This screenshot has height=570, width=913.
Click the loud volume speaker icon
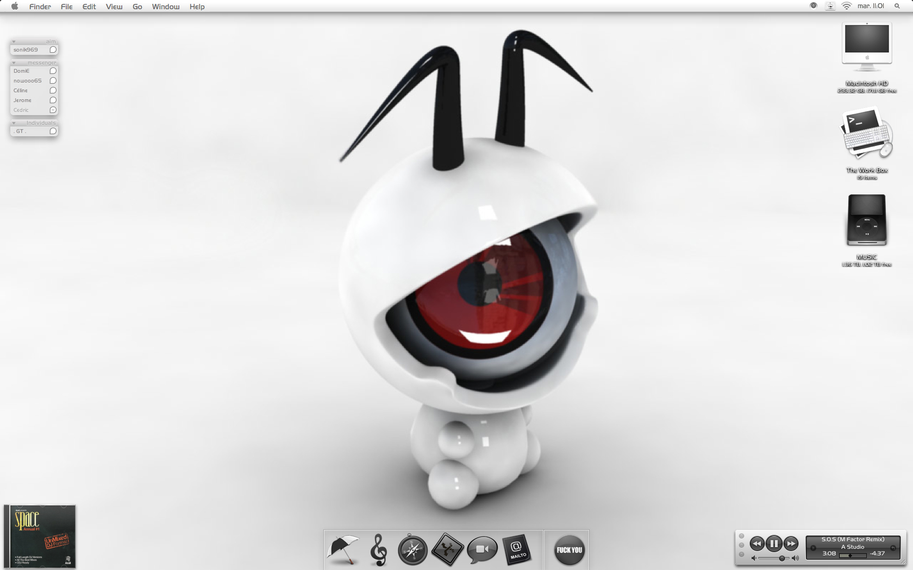tap(795, 558)
